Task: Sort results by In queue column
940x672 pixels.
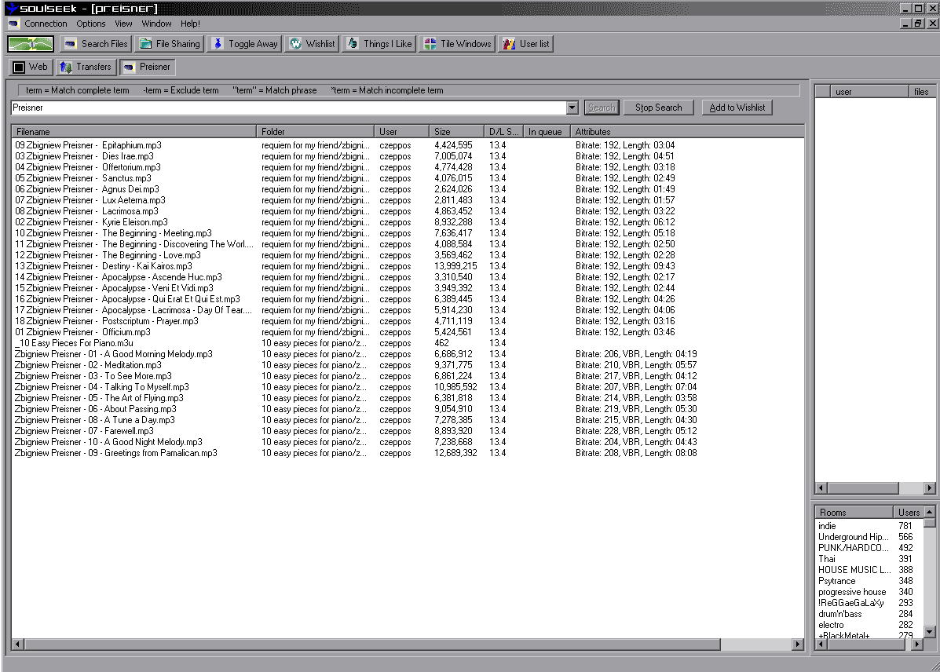Action: [x=546, y=131]
